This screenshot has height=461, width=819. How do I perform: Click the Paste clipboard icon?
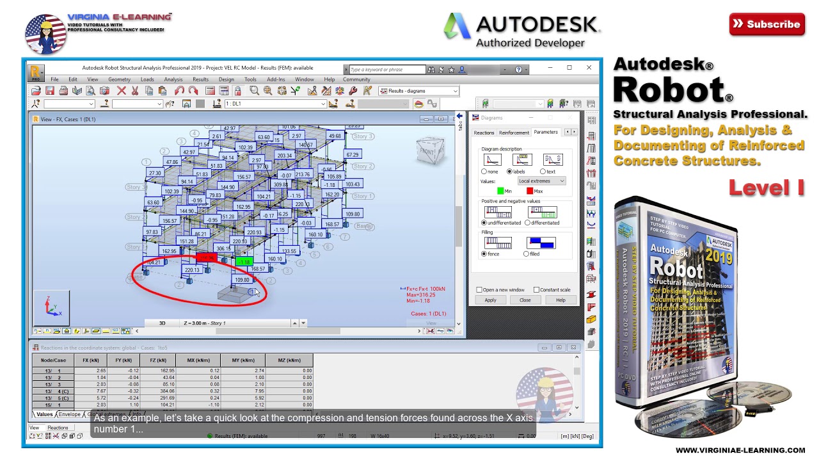click(x=163, y=91)
